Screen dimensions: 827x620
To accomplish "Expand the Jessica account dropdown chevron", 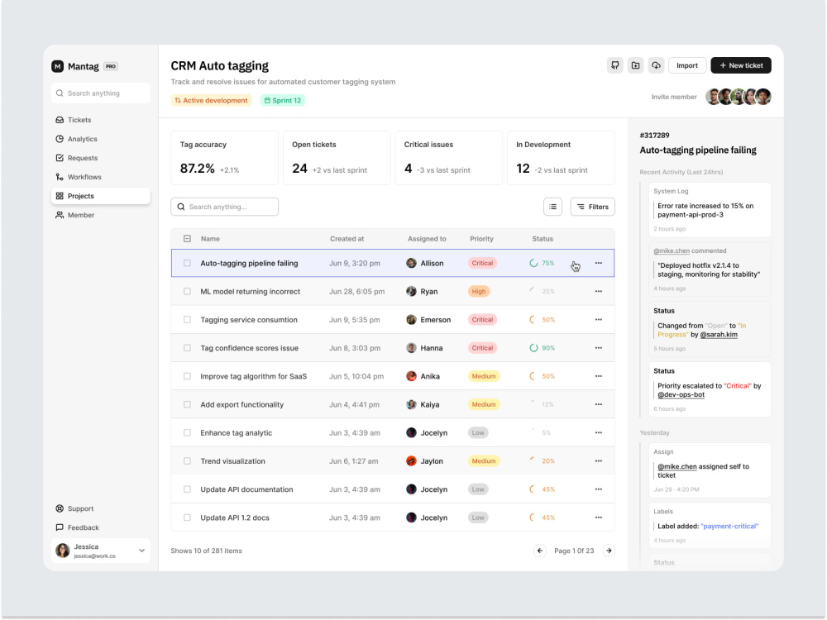I will [142, 551].
